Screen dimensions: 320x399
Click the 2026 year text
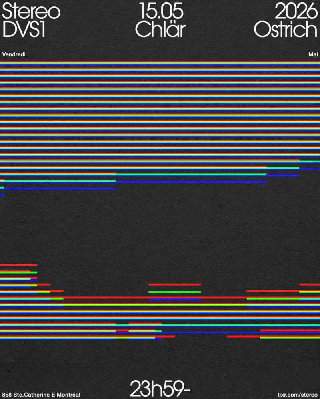pos(296,12)
